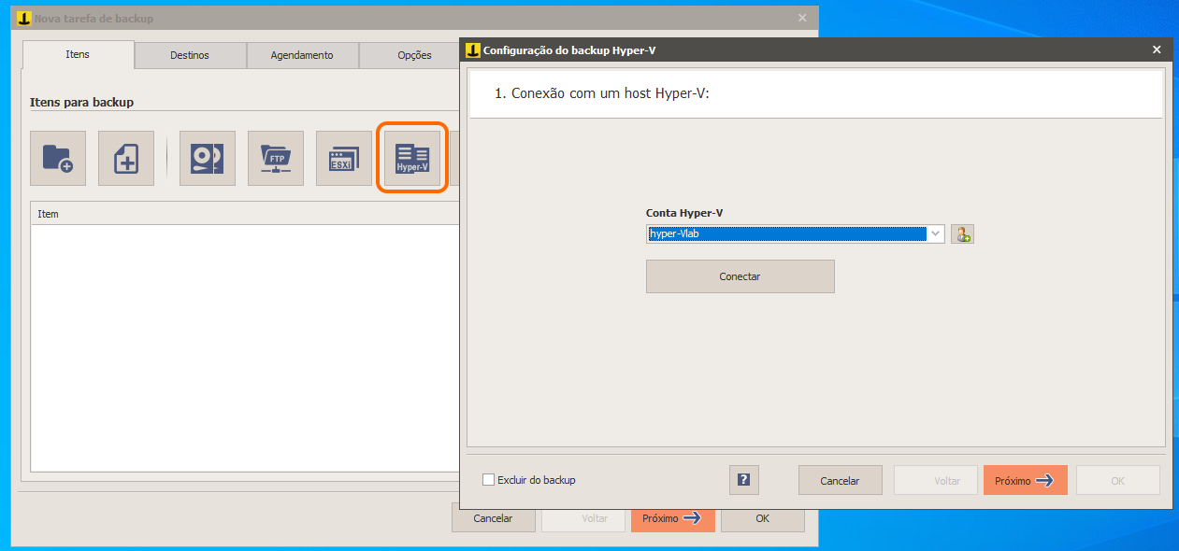
Task: Select hyper-Vlab account field text
Action: (787, 233)
